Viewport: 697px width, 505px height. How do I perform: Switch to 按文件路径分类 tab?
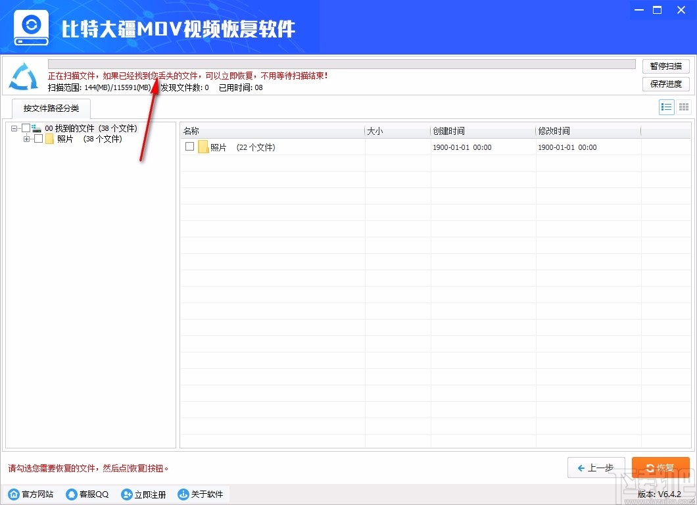(x=51, y=108)
